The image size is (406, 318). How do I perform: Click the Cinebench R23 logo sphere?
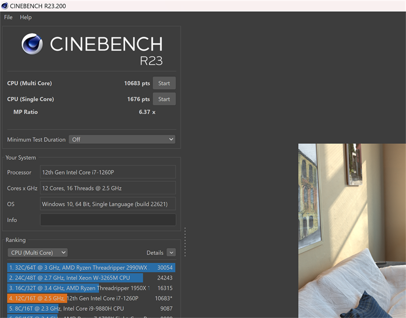(x=32, y=44)
